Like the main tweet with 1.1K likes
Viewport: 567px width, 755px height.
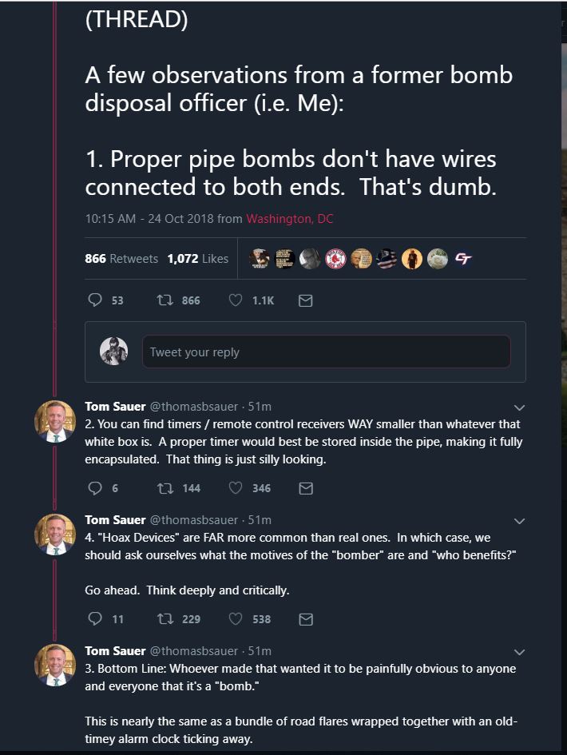click(x=236, y=300)
